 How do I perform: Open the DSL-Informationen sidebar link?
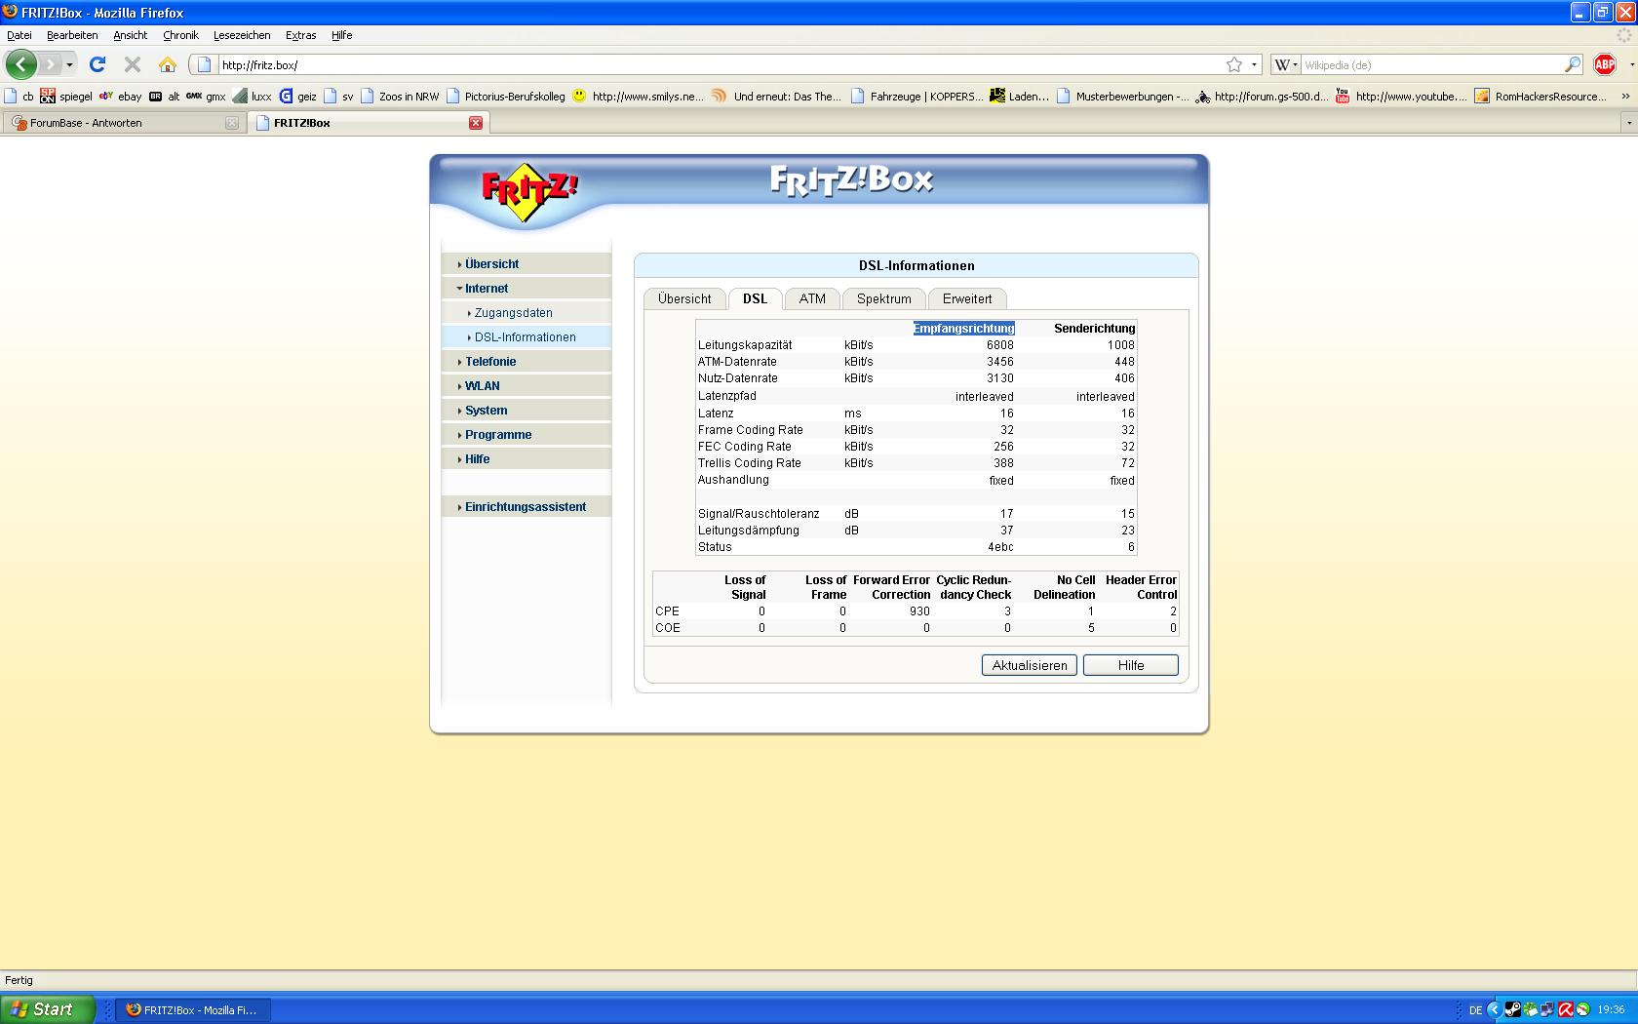click(x=526, y=337)
